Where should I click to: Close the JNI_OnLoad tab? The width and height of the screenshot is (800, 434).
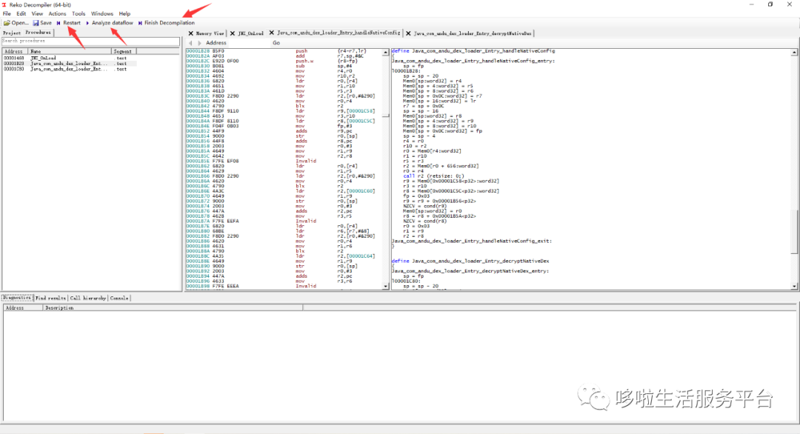232,33
